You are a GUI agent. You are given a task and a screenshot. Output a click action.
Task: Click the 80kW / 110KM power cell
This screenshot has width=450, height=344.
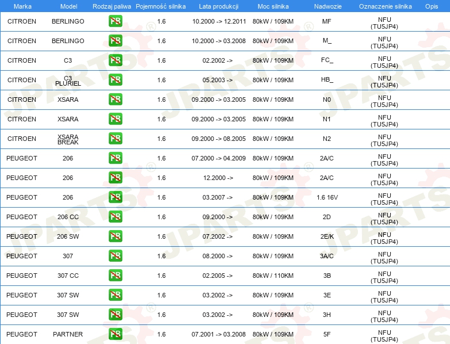[x=273, y=276]
